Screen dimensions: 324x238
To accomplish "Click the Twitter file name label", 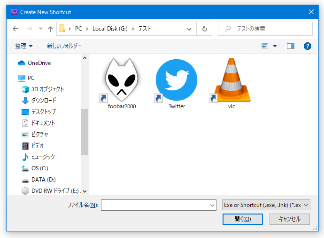I will (x=177, y=106).
